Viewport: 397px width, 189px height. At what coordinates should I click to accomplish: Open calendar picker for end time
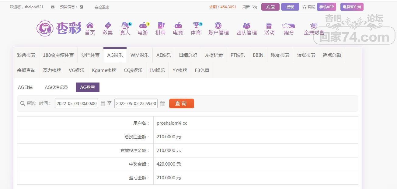click(x=162, y=103)
